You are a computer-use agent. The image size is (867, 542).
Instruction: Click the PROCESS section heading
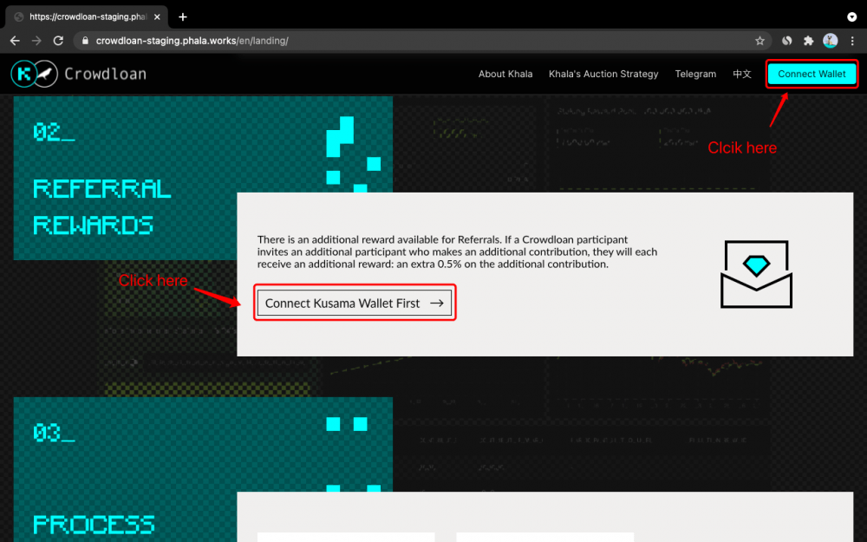tap(94, 525)
